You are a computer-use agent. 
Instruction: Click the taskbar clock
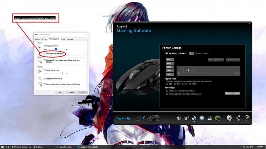click(260, 147)
